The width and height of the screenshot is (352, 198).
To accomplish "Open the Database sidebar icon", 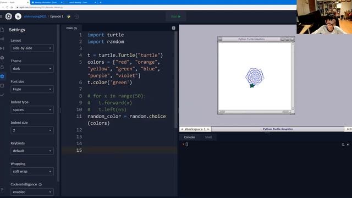I will tap(2, 86).
